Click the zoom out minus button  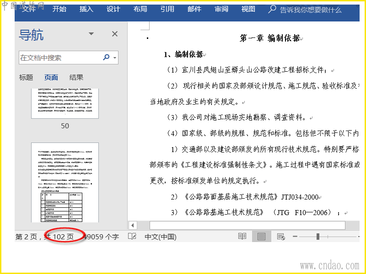[x=295, y=237]
